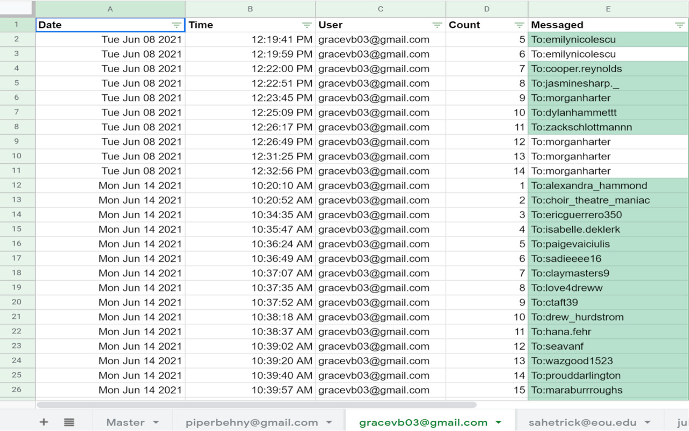Open the gracevb03@gmail.com tab dropdown
This screenshot has width=689, height=431.
(x=498, y=422)
